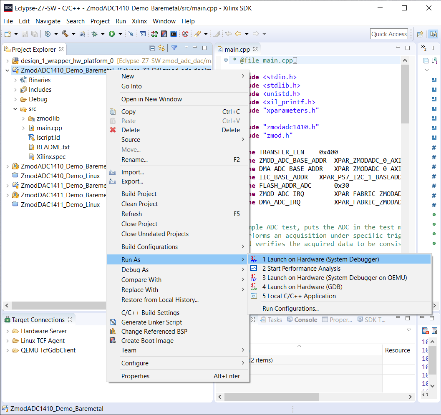Open the XSCT console toolbar icon

[143, 34]
